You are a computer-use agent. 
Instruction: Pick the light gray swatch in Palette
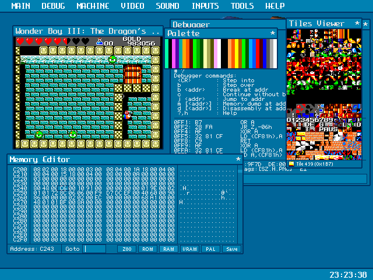tap(272, 54)
